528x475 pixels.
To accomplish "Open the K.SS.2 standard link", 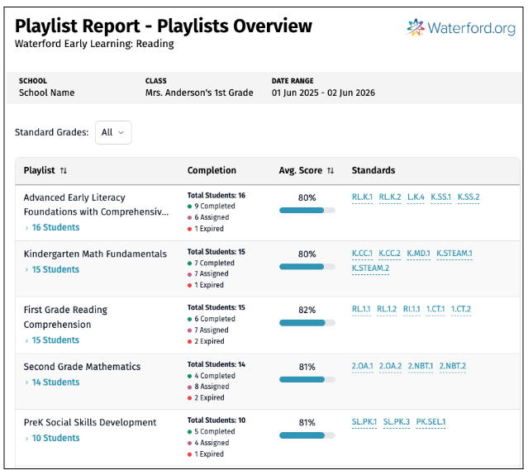I will (468, 197).
